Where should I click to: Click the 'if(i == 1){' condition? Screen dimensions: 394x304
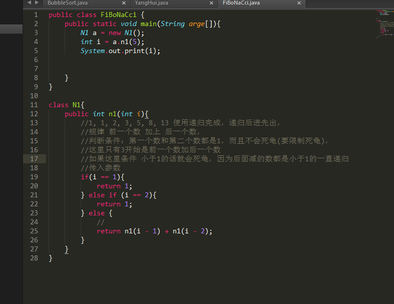103,177
